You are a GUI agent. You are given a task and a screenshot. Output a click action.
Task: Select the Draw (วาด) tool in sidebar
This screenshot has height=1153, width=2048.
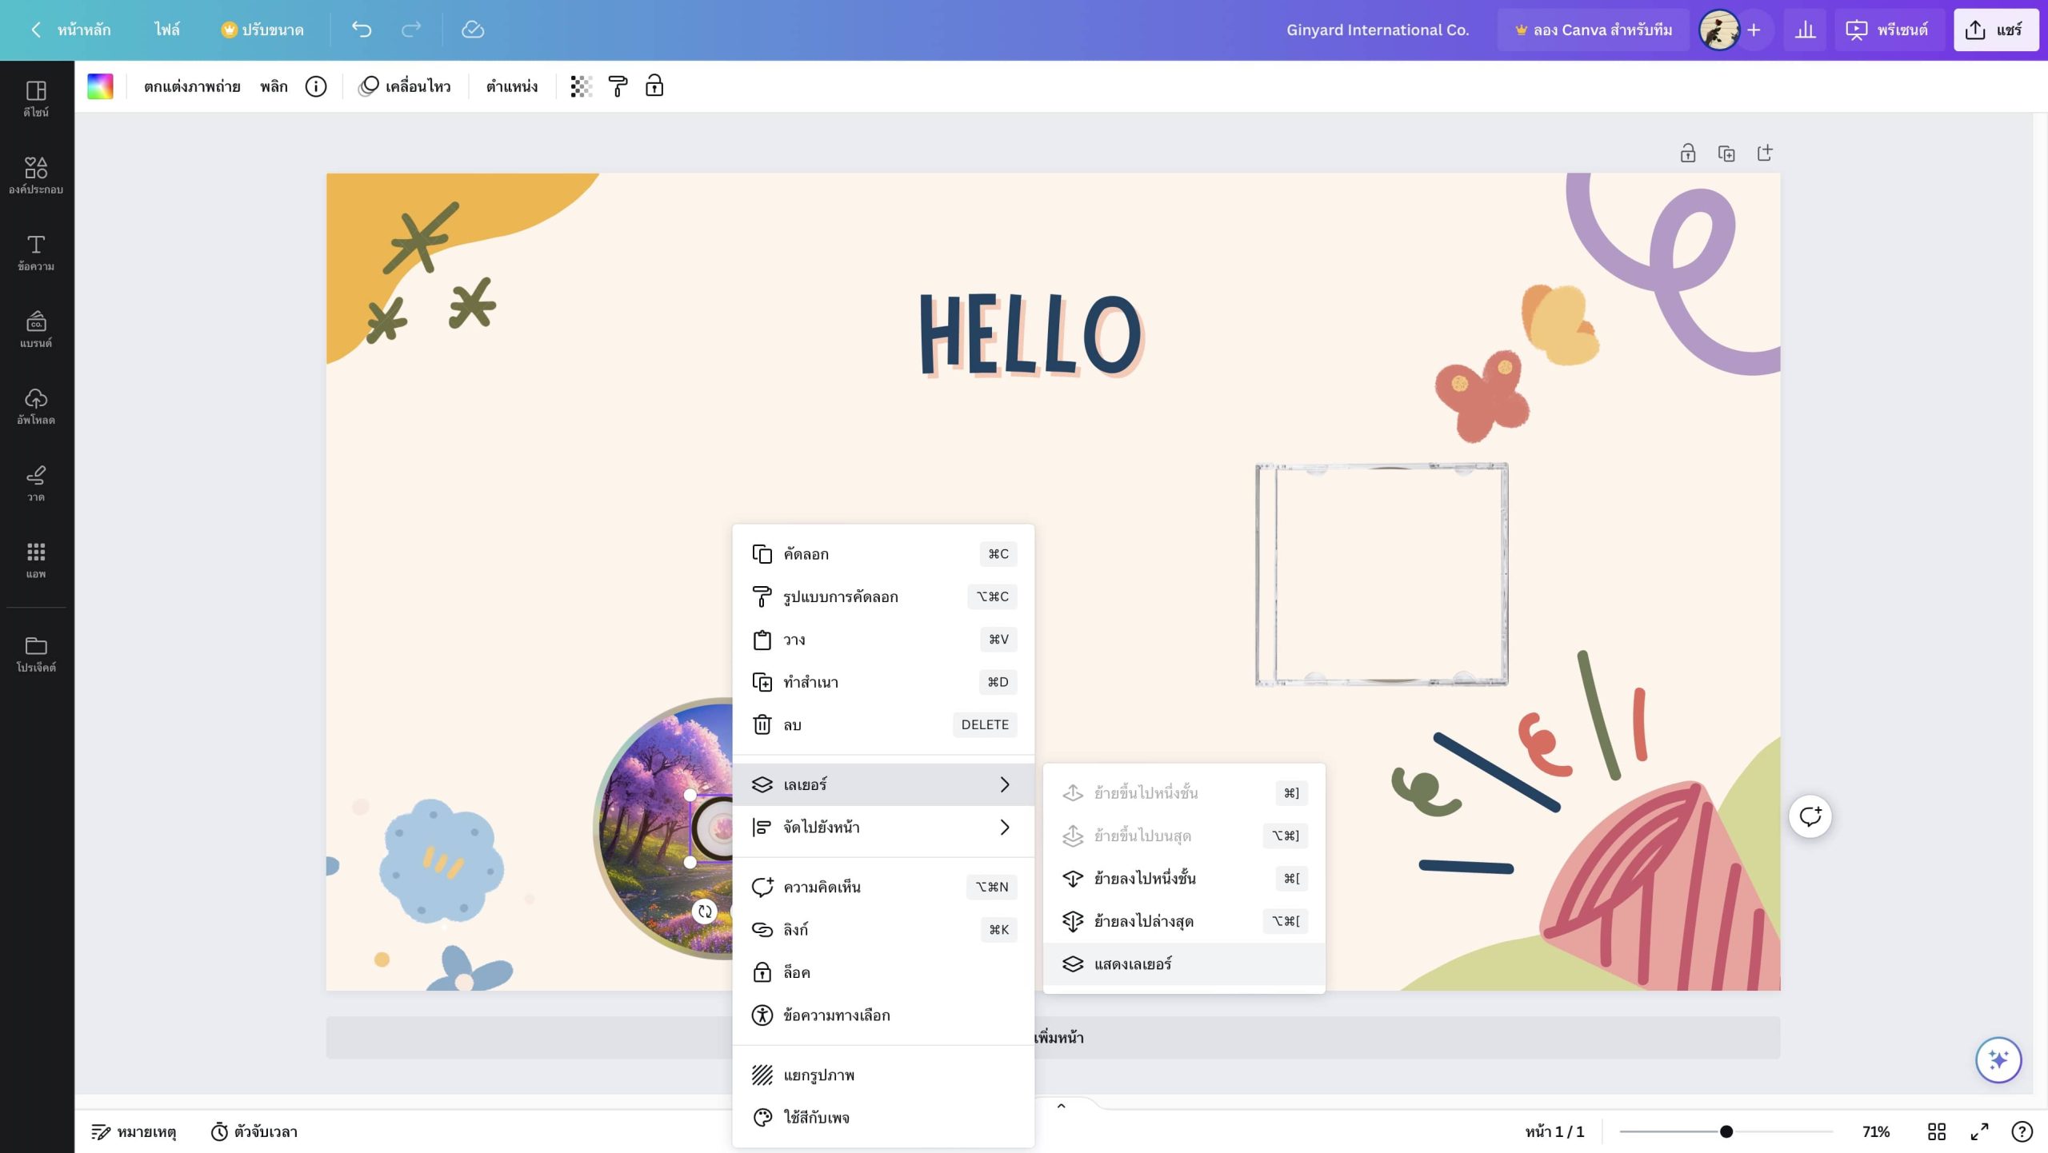[x=36, y=483]
